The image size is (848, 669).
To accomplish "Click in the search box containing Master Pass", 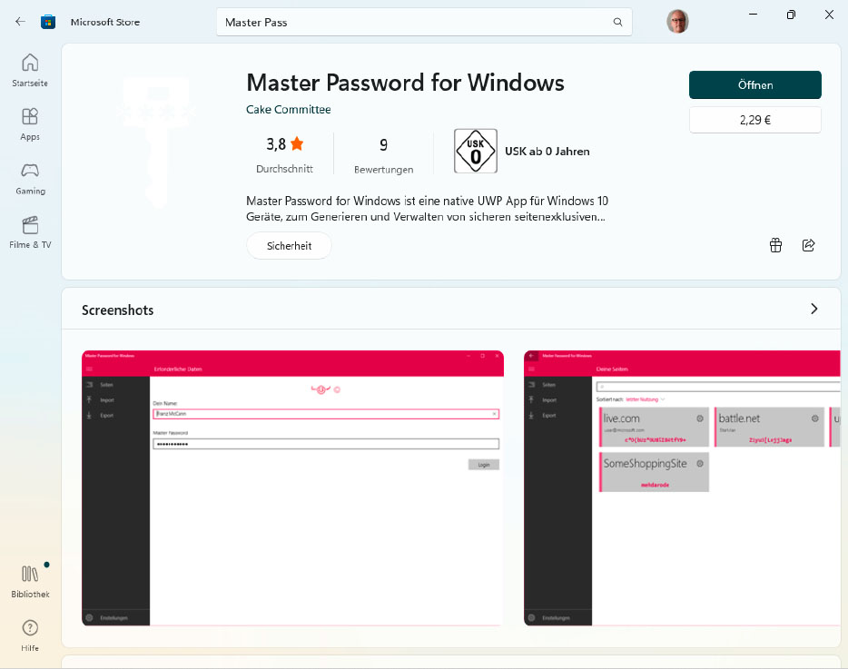I will (424, 22).
